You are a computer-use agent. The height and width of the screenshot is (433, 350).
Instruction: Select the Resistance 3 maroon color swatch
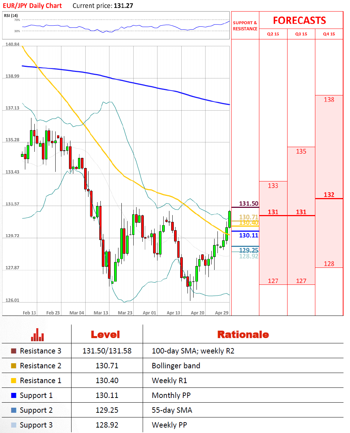(13, 351)
